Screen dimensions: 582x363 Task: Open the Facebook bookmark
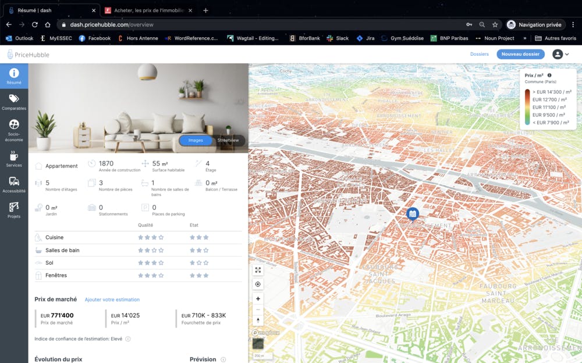click(x=95, y=38)
